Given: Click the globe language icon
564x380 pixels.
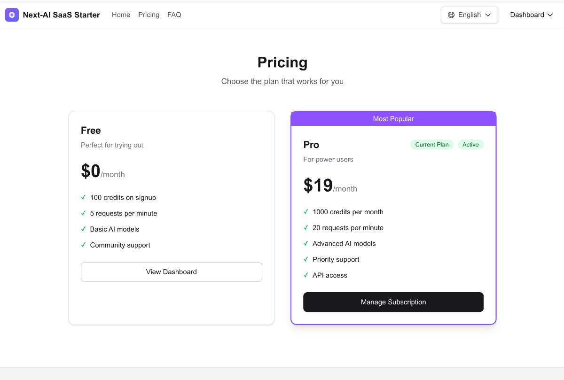Looking at the screenshot, I should coord(452,15).
